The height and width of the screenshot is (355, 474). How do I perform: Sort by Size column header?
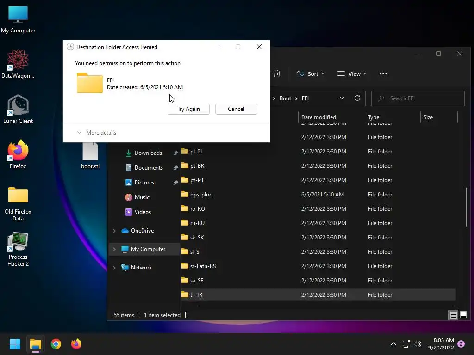coord(439,117)
